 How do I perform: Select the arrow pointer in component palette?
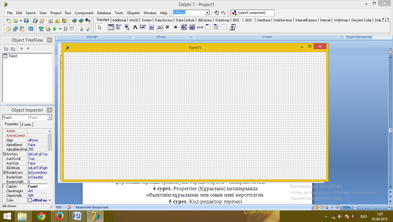[99, 27]
